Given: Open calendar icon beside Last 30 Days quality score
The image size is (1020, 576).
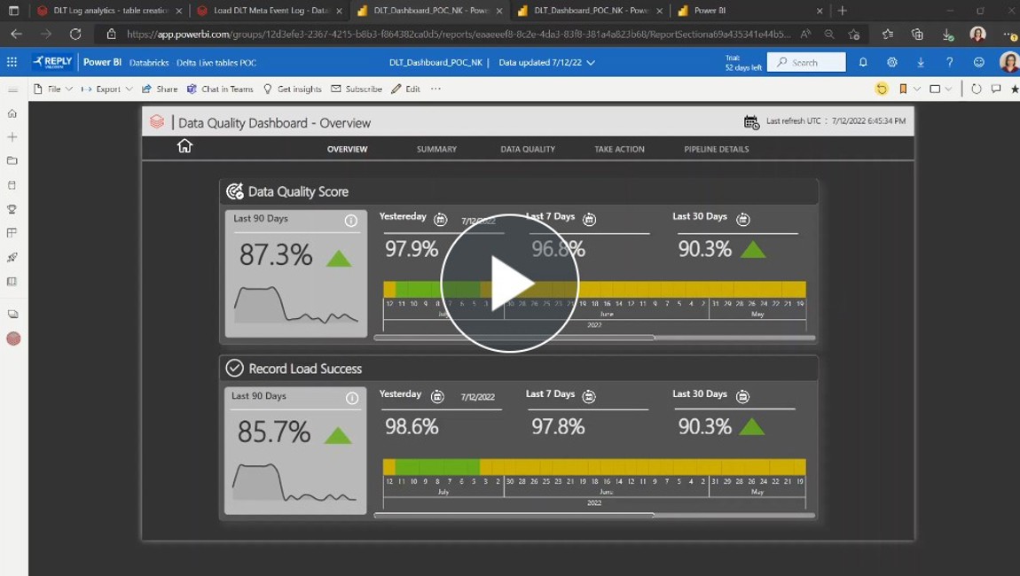Looking at the screenshot, I should click(743, 219).
